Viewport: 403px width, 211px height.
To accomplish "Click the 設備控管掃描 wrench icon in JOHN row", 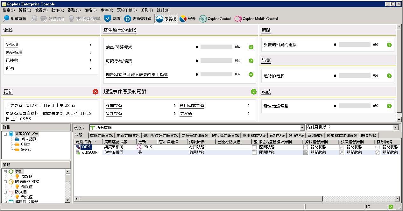I will [342, 147].
